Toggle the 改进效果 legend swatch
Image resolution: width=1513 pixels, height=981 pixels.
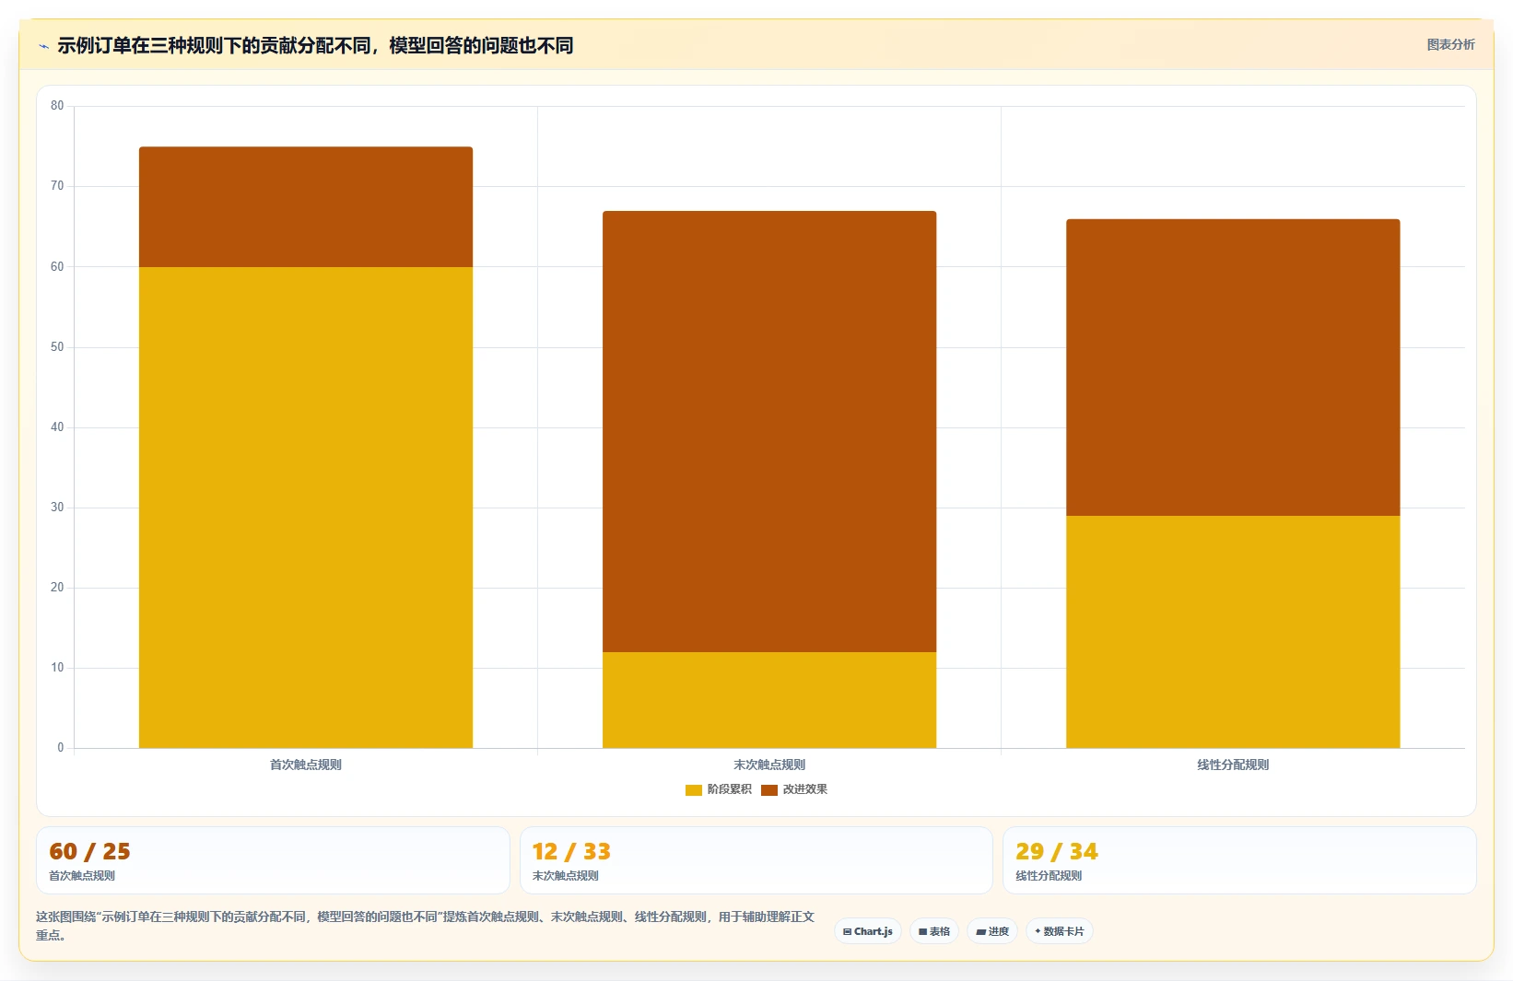pos(769,790)
